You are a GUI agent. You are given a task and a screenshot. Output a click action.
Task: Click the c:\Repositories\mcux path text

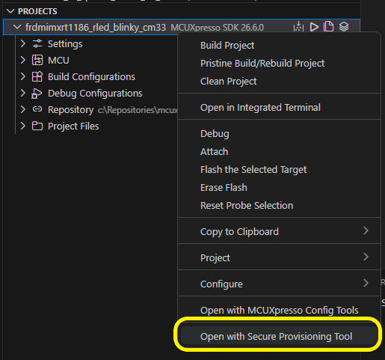[138, 110]
